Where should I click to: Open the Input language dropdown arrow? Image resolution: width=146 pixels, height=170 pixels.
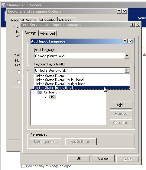click(127, 56)
